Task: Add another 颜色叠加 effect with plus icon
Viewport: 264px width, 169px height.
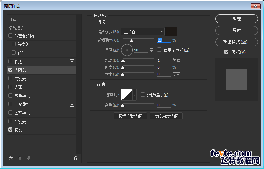Action: (x=72, y=96)
